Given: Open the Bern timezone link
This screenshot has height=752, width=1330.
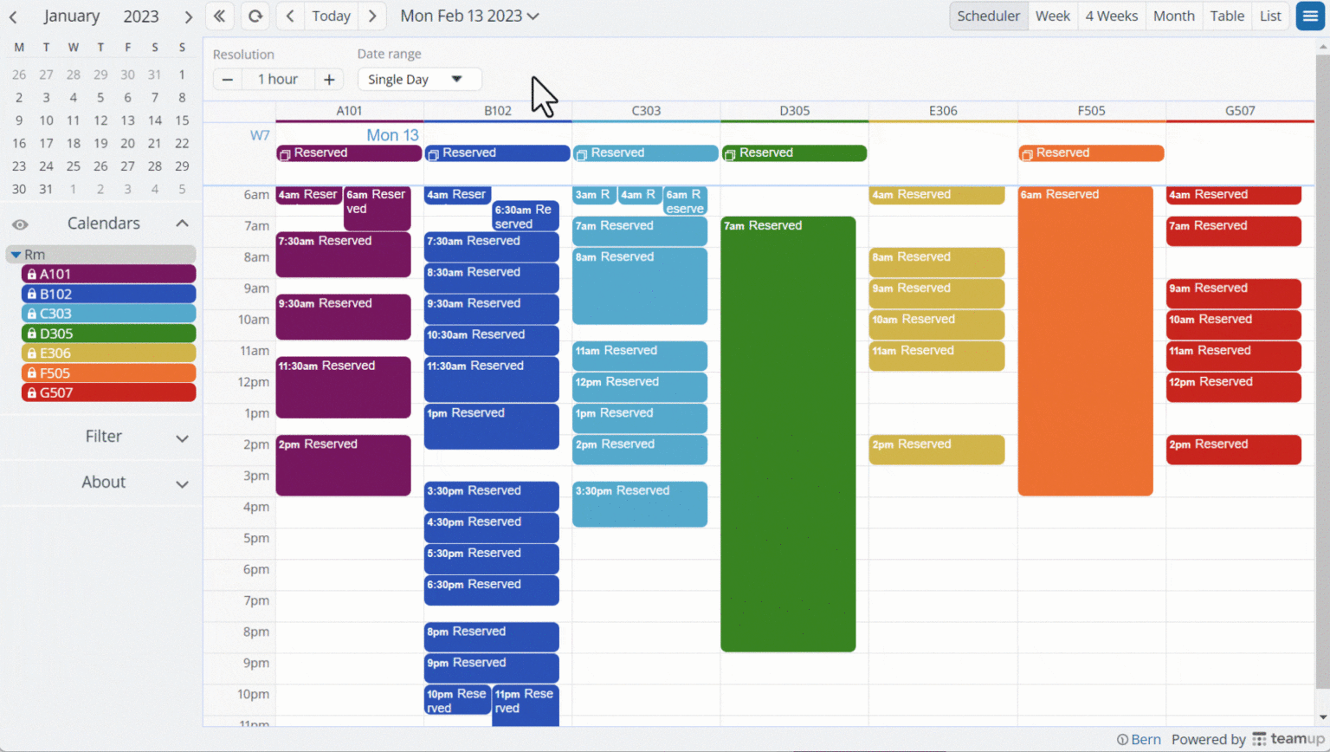Looking at the screenshot, I should coord(1145,739).
